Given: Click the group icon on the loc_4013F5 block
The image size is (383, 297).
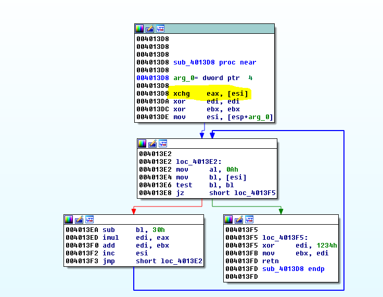Looking at the screenshot, I should point(249,219).
